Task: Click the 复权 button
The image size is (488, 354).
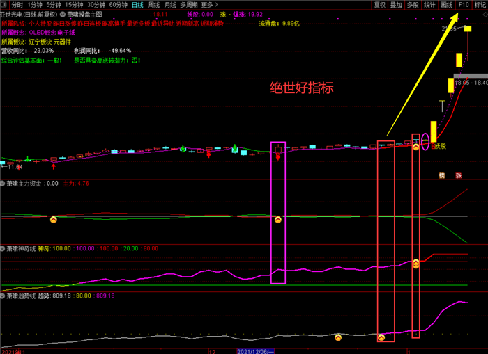Action: (x=380, y=5)
